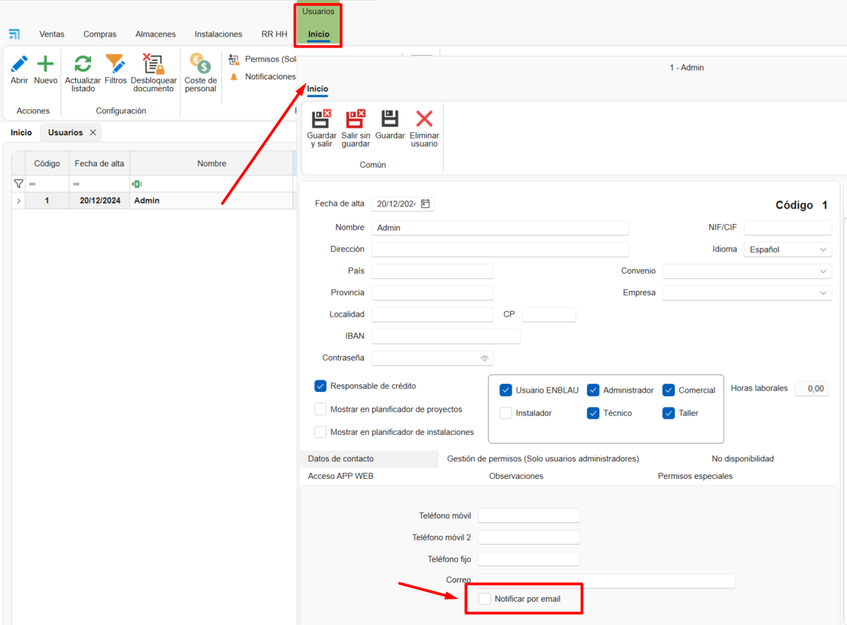Click the Correo input field

[x=607, y=581]
